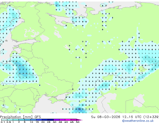Click the "30" legend scale label
Image resolution: width=159 pixels, height=123 pixels.
54,122
